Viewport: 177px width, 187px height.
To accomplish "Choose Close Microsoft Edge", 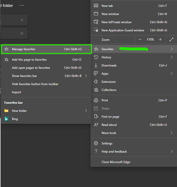I will (134, 162).
